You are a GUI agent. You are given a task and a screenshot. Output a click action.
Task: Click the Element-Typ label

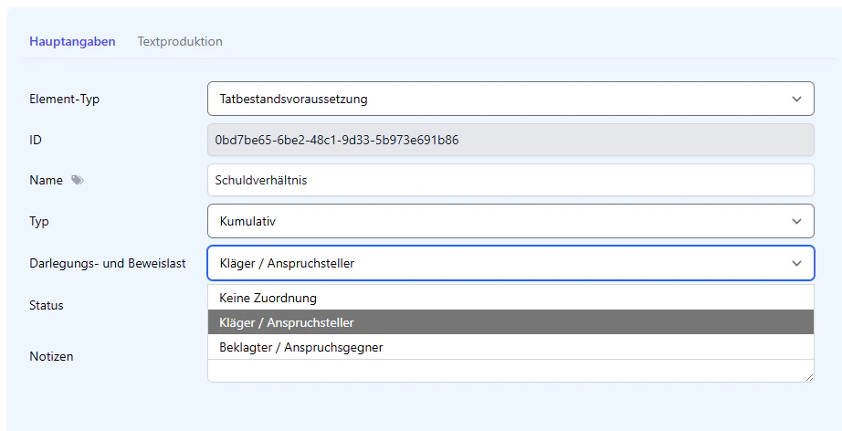coord(65,100)
